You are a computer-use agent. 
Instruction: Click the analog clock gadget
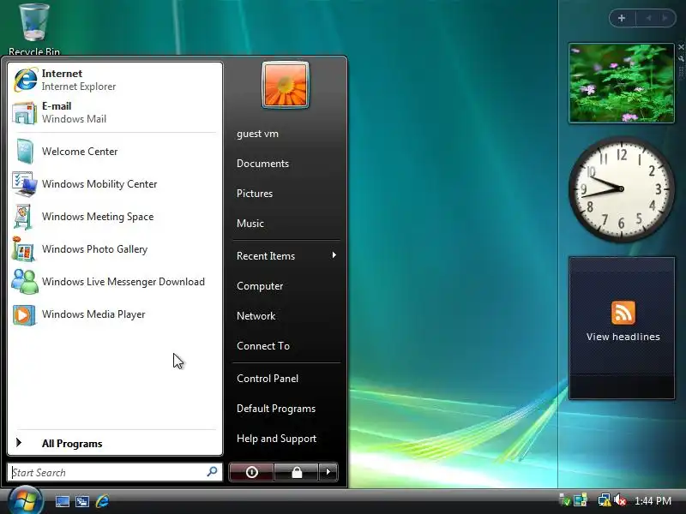point(621,188)
